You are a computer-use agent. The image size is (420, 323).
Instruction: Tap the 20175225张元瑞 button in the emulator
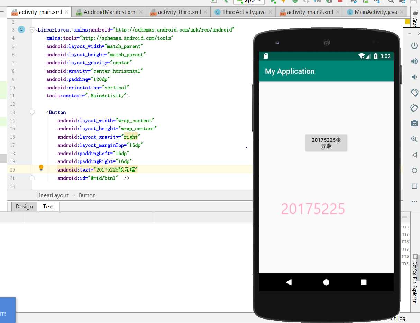[x=326, y=143]
